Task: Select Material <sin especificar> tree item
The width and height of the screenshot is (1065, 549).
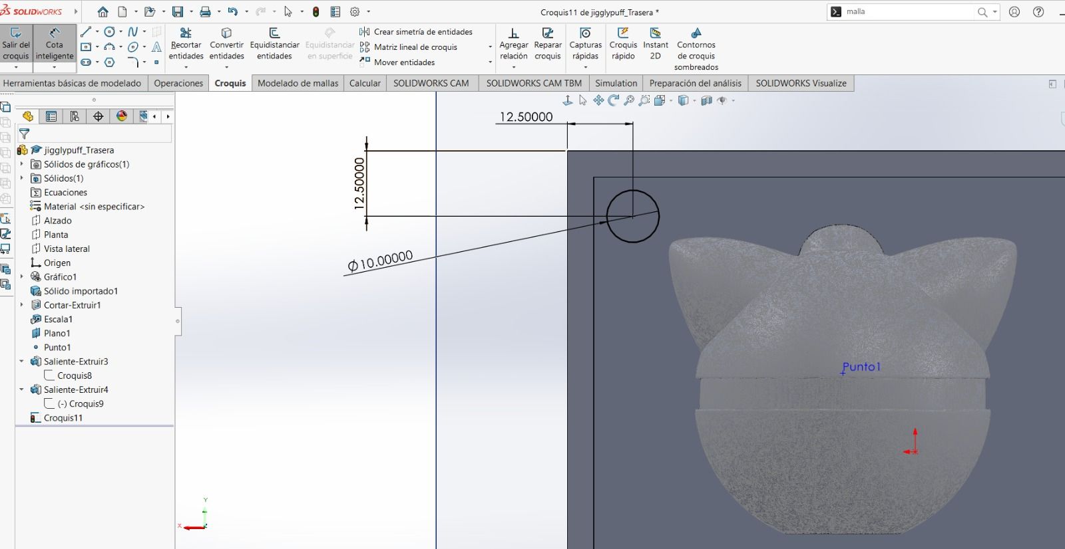Action: coord(94,207)
